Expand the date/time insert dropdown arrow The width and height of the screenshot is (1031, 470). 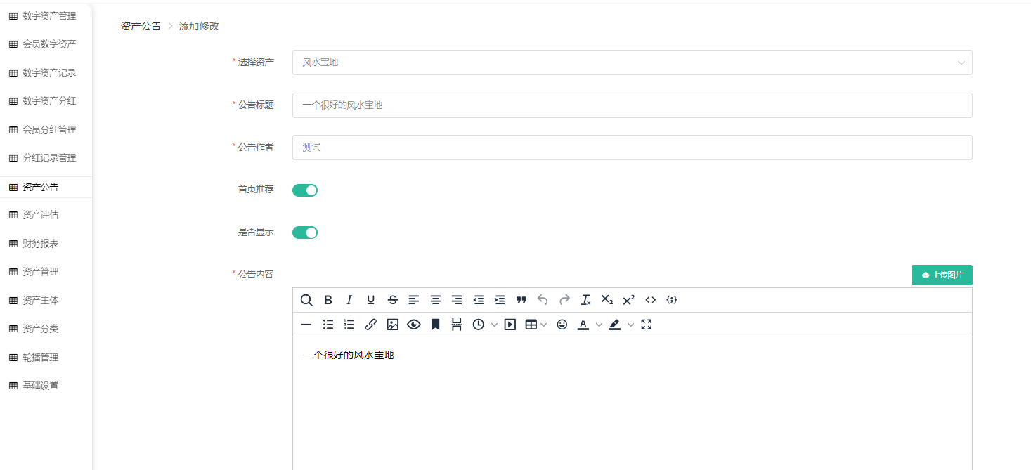point(494,325)
